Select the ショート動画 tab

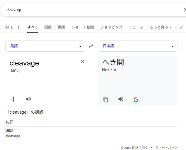[x=83, y=27]
